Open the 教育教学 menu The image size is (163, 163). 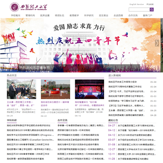point(74,15)
